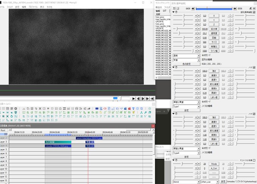
Task: Click the scissors cut icon in toolbar
Action: [x=24, y=108]
